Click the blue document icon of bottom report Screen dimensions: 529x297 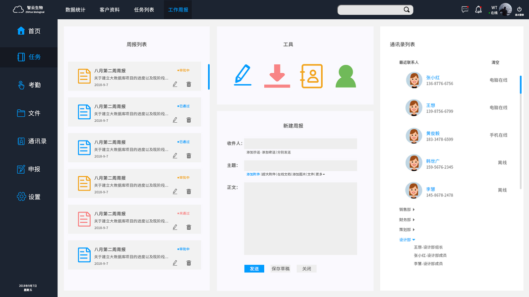pos(84,255)
